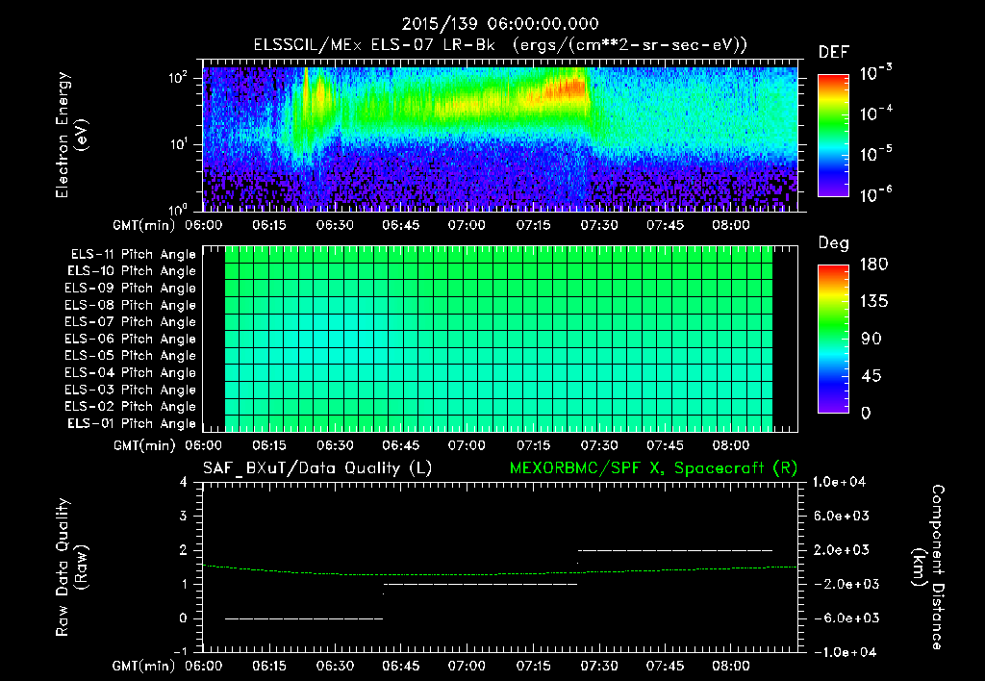985x681 pixels.
Task: Select the -1 tick on the Raw Data Quality axis
Action: [x=180, y=651]
